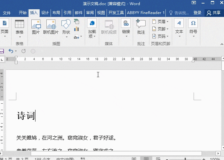Click the horizontal scrollbar right arrow
Image resolution: width=224 pixels, height=160 pixels.
pos(218,153)
